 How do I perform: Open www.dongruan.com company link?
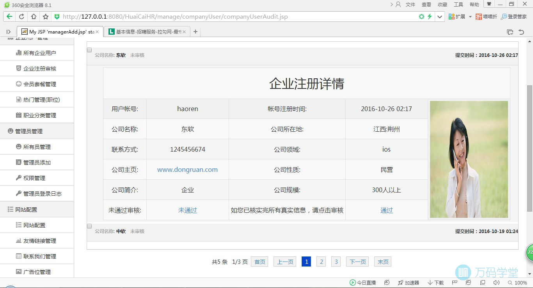point(188,170)
